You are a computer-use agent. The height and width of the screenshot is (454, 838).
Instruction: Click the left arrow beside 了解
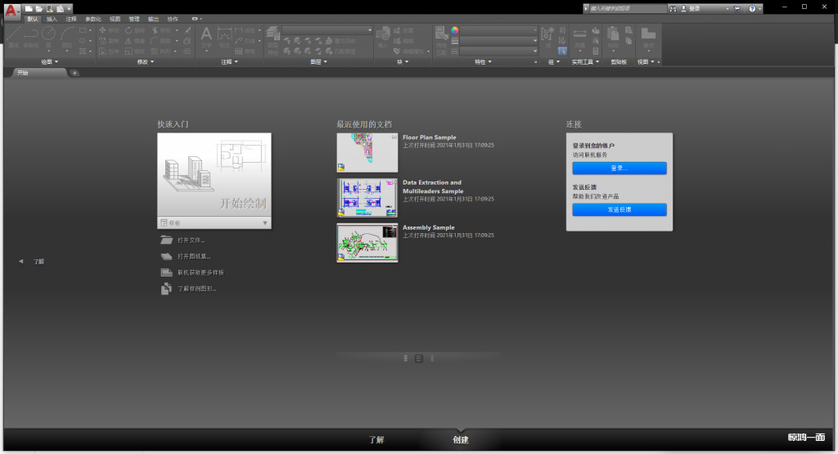click(20, 261)
